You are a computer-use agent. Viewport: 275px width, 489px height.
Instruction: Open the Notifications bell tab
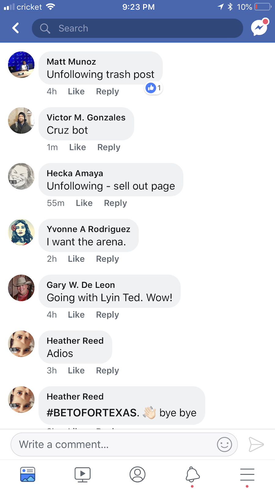[193, 475]
